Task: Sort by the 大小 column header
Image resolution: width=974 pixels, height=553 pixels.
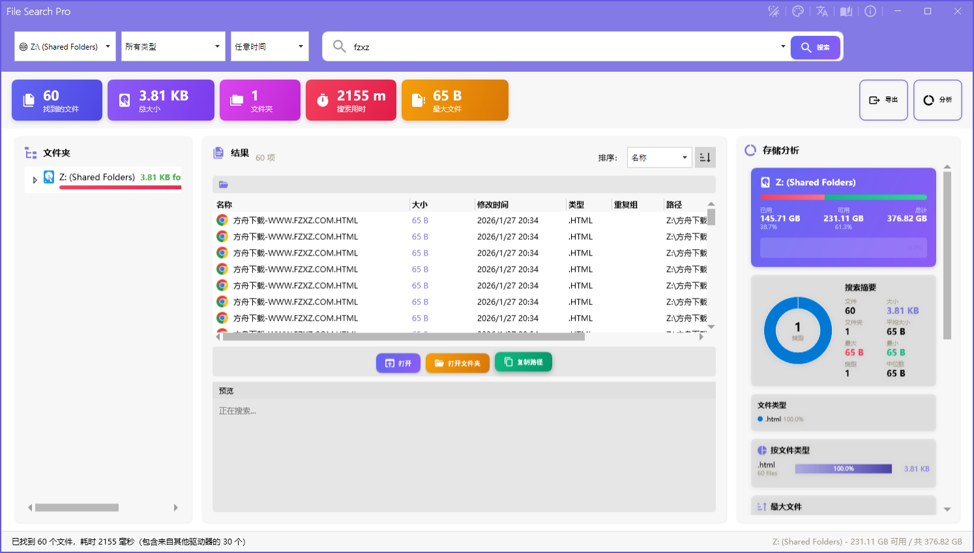Action: tap(442, 205)
